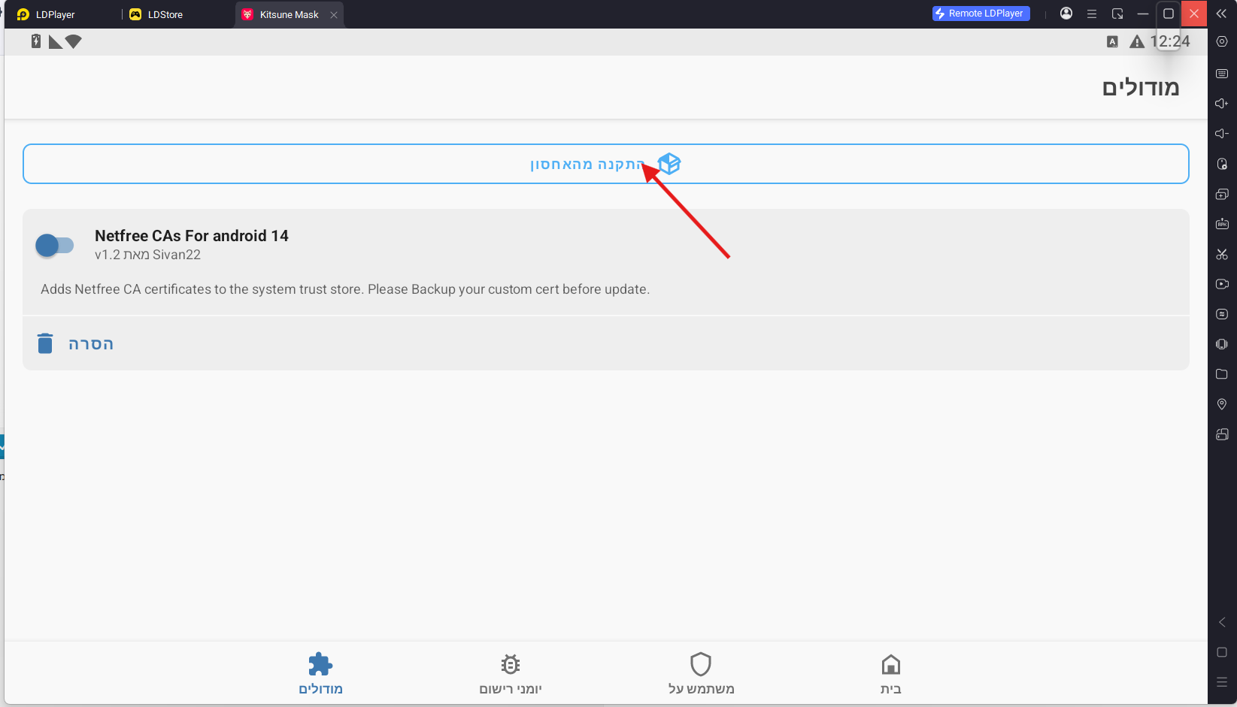Open the mouse lock sidebar icon
The image size is (1237, 707).
pos(1222,164)
